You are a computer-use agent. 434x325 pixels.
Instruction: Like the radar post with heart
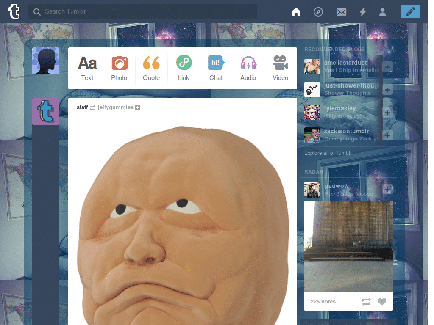click(x=382, y=301)
